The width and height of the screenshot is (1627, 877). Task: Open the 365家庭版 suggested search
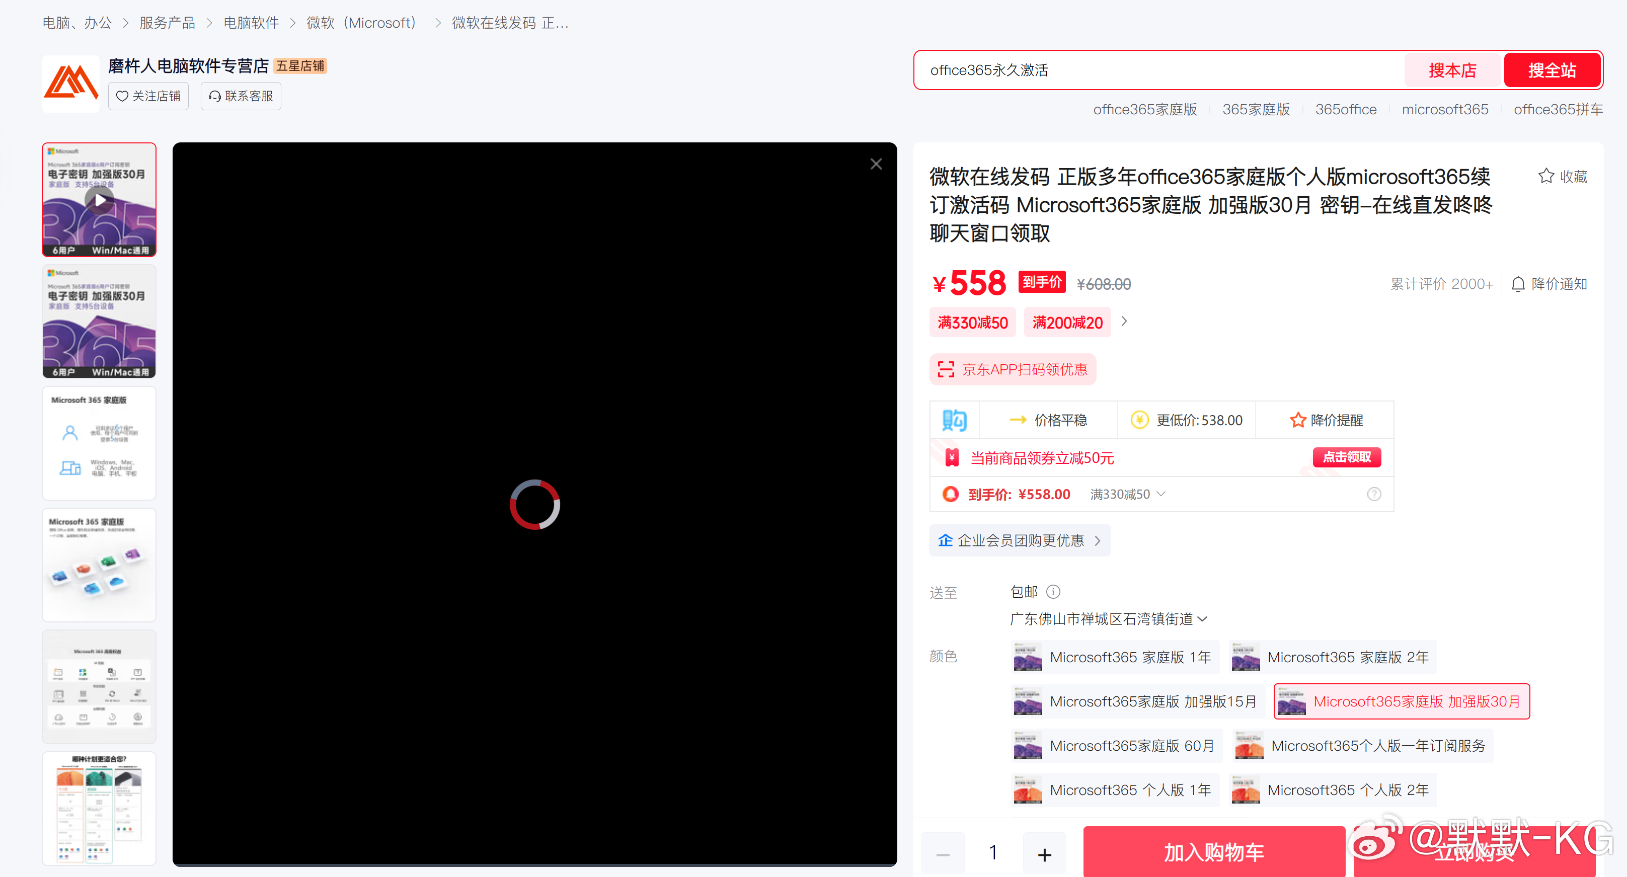[1256, 109]
